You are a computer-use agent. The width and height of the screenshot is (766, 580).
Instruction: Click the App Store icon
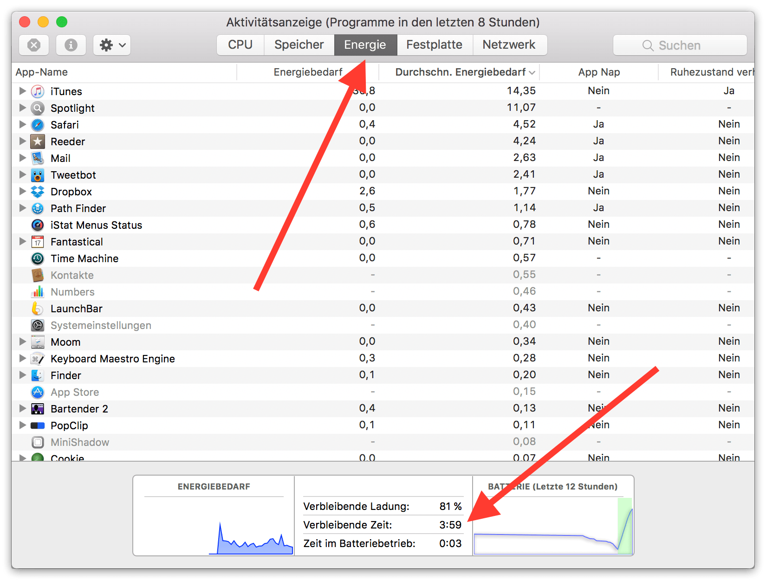38,392
